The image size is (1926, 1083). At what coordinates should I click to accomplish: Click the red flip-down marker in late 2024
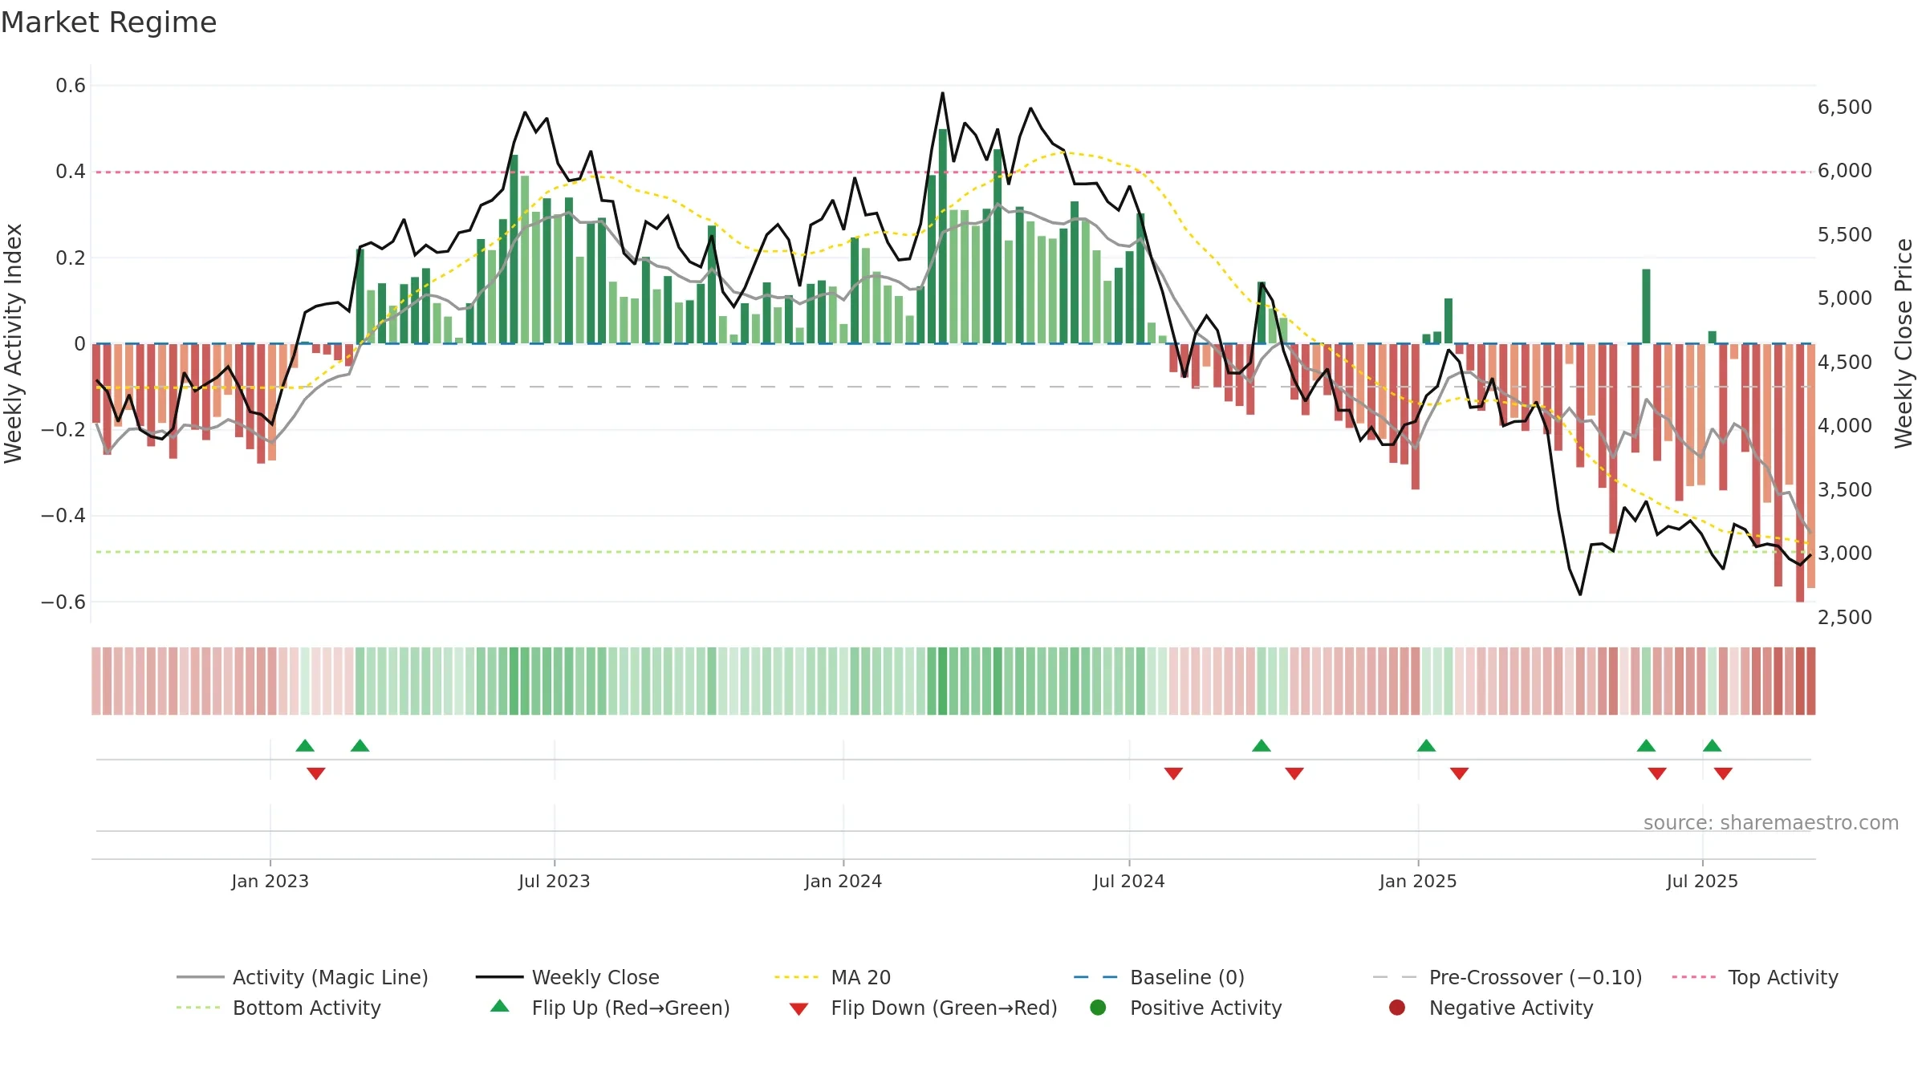1294,773
